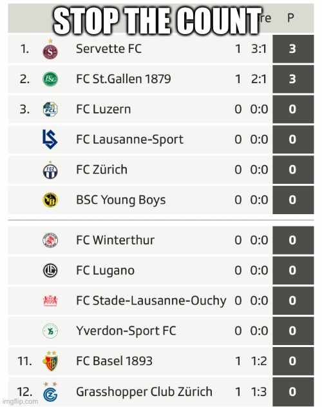
Task: Click the FC Luzern club logo
Action: 50,109
